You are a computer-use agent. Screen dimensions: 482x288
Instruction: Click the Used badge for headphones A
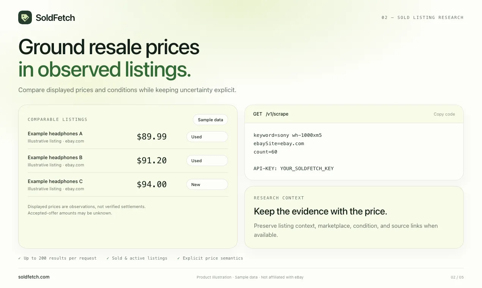[x=207, y=137]
